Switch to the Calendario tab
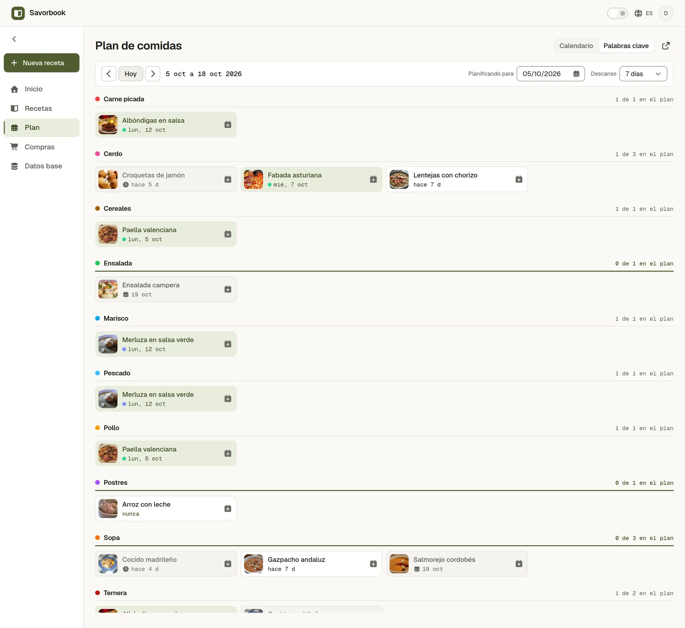Viewport: 685px width, 628px height. pyautogui.click(x=576, y=46)
